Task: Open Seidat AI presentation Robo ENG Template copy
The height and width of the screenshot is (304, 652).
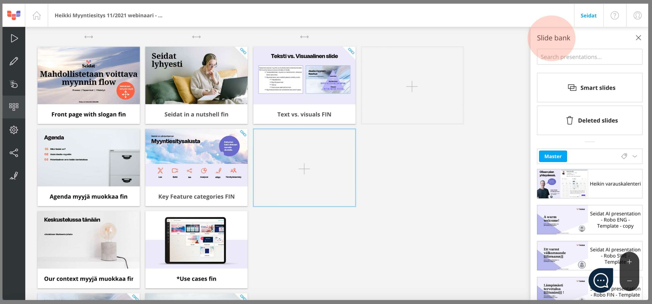Action: point(590,220)
